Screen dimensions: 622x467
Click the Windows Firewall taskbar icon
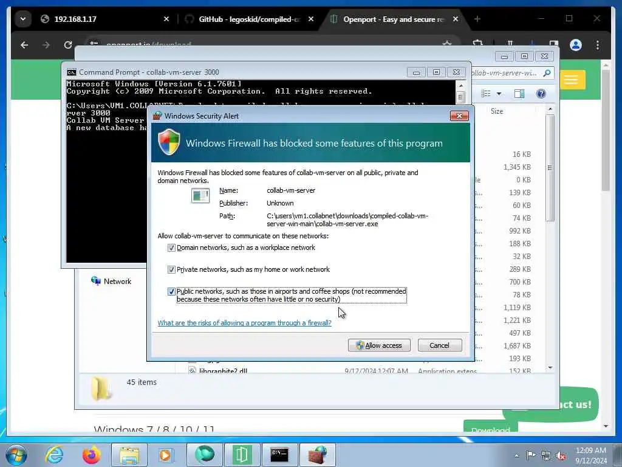[x=318, y=455]
